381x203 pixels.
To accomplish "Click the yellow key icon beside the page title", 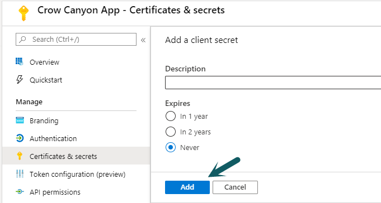I will [23, 13].
